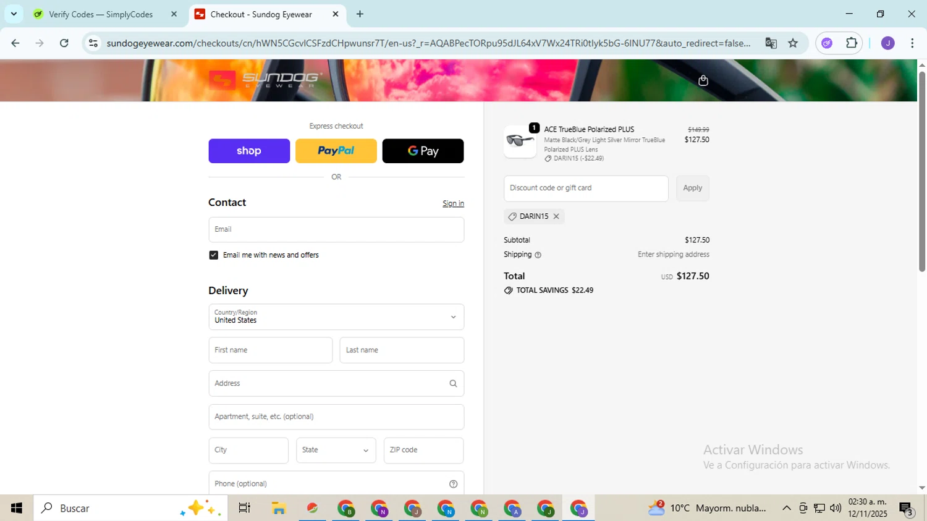Close the Checkout Sundog Eyewear tab
Image resolution: width=927 pixels, height=521 pixels.
[336, 14]
